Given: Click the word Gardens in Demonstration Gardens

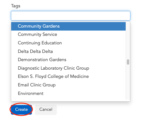Looking at the screenshot, I should coord(58,60).
